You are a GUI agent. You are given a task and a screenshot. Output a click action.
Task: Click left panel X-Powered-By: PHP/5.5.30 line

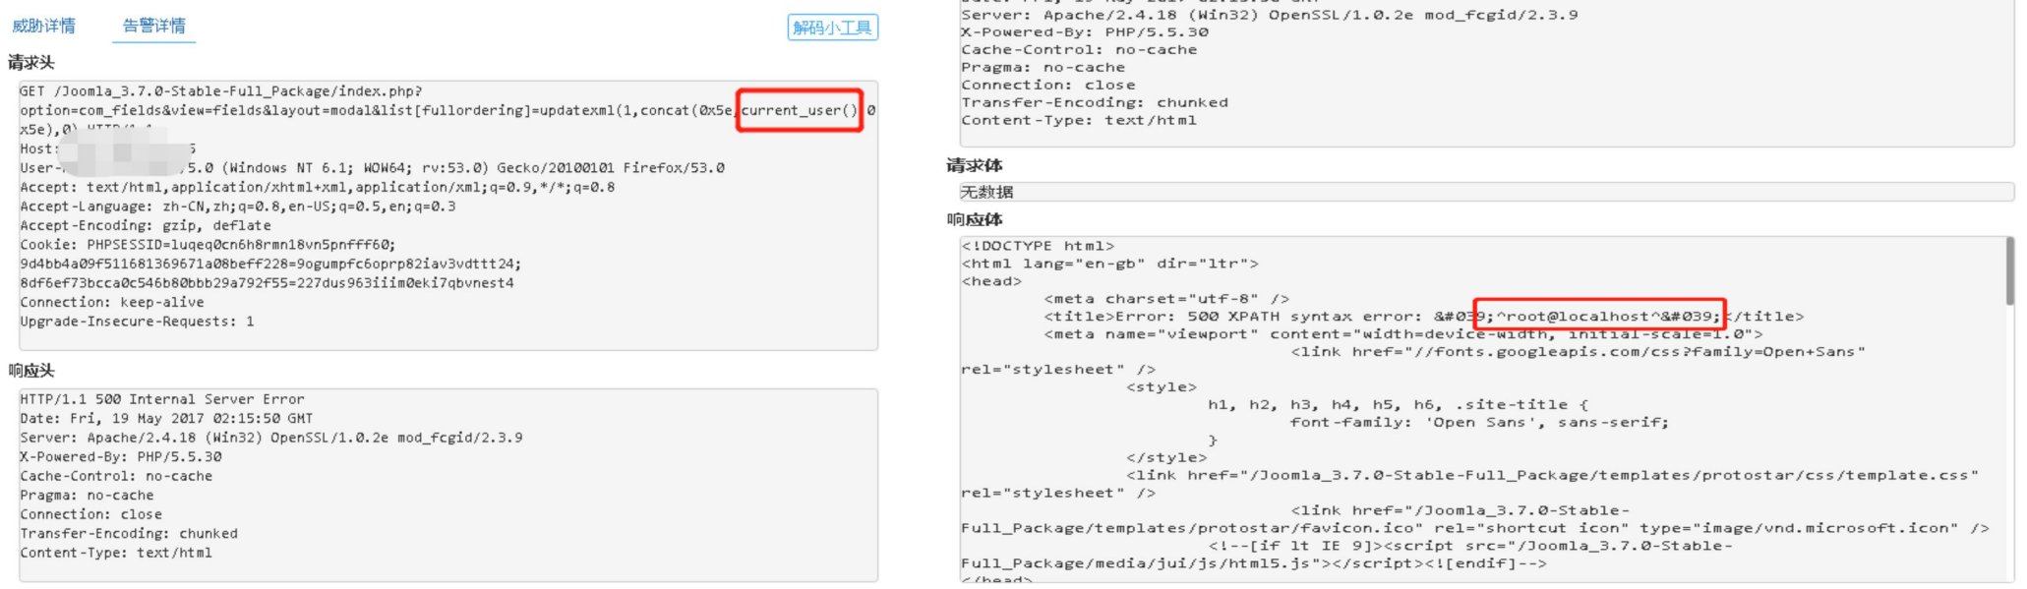pos(121,457)
